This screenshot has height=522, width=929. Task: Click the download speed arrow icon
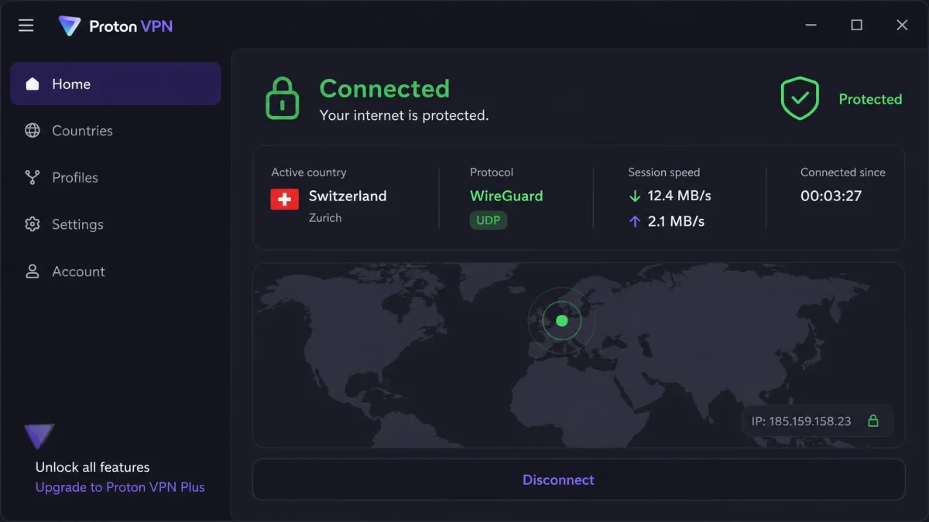pos(635,196)
